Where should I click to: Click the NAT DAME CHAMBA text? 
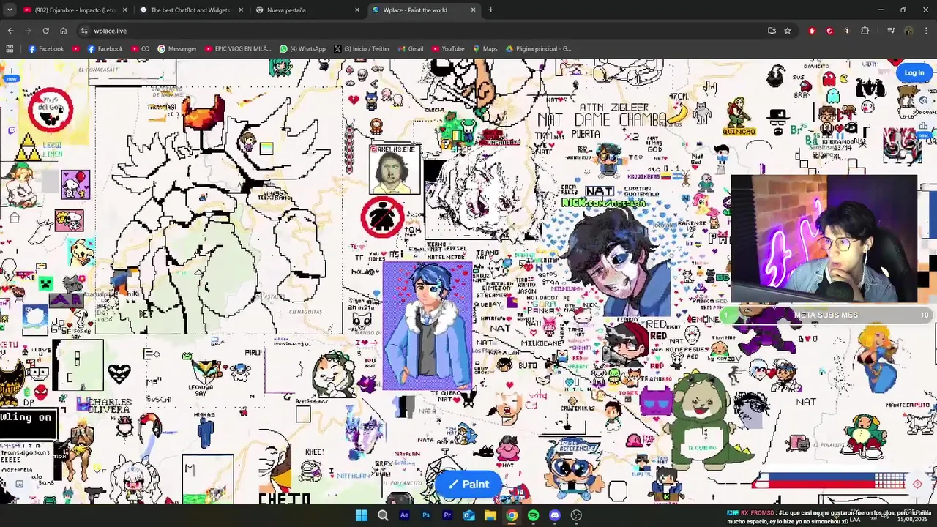[602, 119]
